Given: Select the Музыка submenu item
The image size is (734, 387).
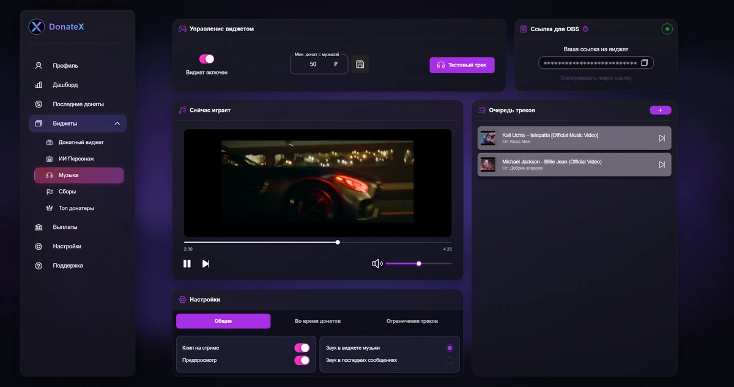Looking at the screenshot, I should coord(79,175).
